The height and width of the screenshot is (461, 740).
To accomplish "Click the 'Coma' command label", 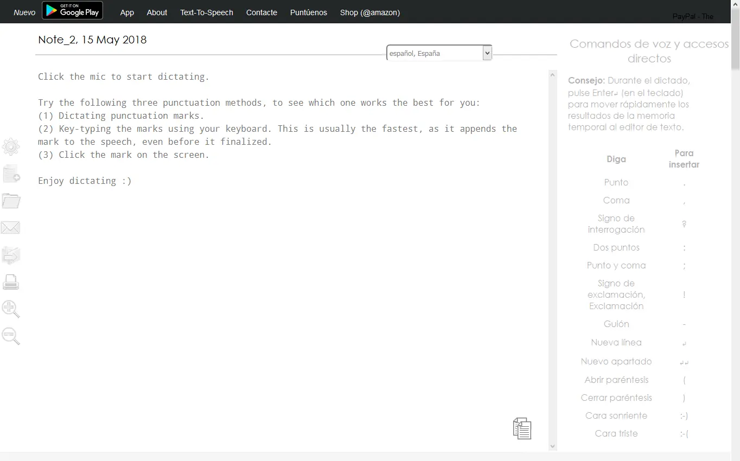I will (616, 200).
